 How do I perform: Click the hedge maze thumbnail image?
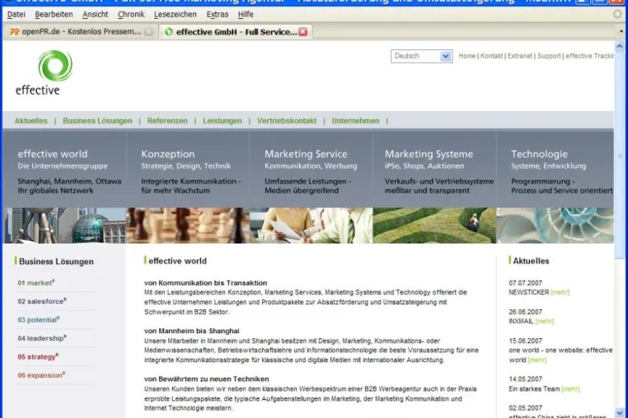[434, 225]
